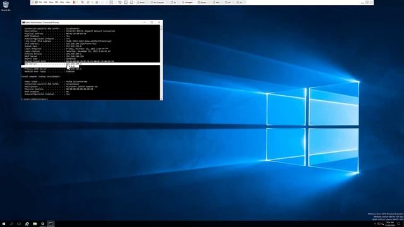Viewport: 404px width, 227px height.
Task: Click the Media State line under Tunnel adapter
Action: coord(56,81)
